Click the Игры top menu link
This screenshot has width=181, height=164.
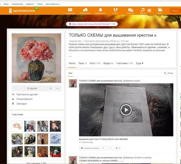click(6, 4)
